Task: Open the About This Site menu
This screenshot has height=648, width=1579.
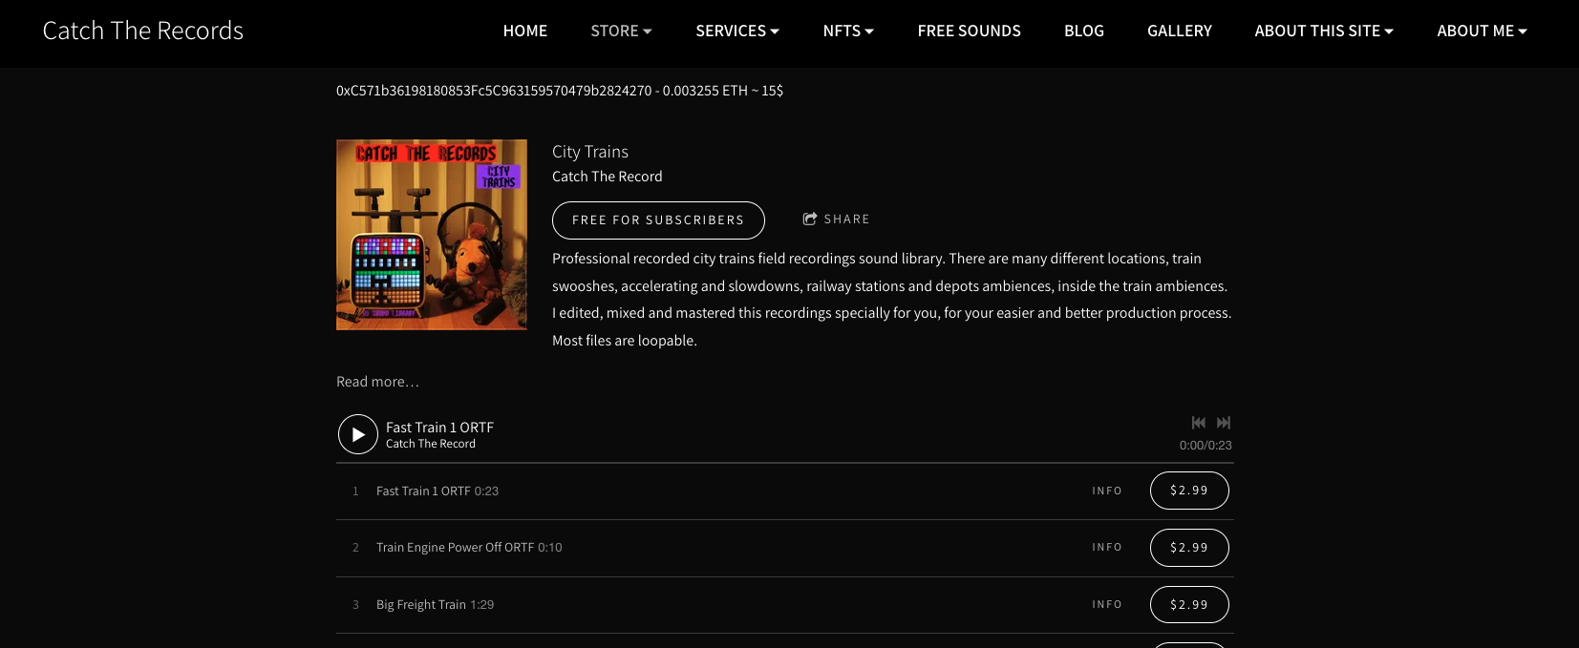Action: (x=1324, y=31)
